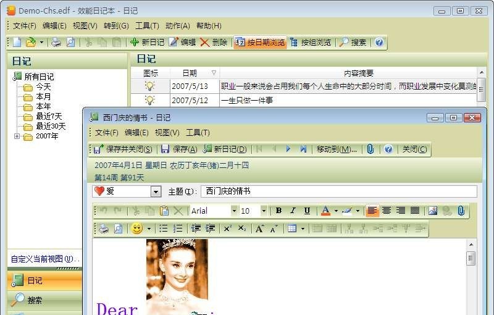Apply highlight color marker
This screenshot has width=494, height=315.
click(x=347, y=211)
